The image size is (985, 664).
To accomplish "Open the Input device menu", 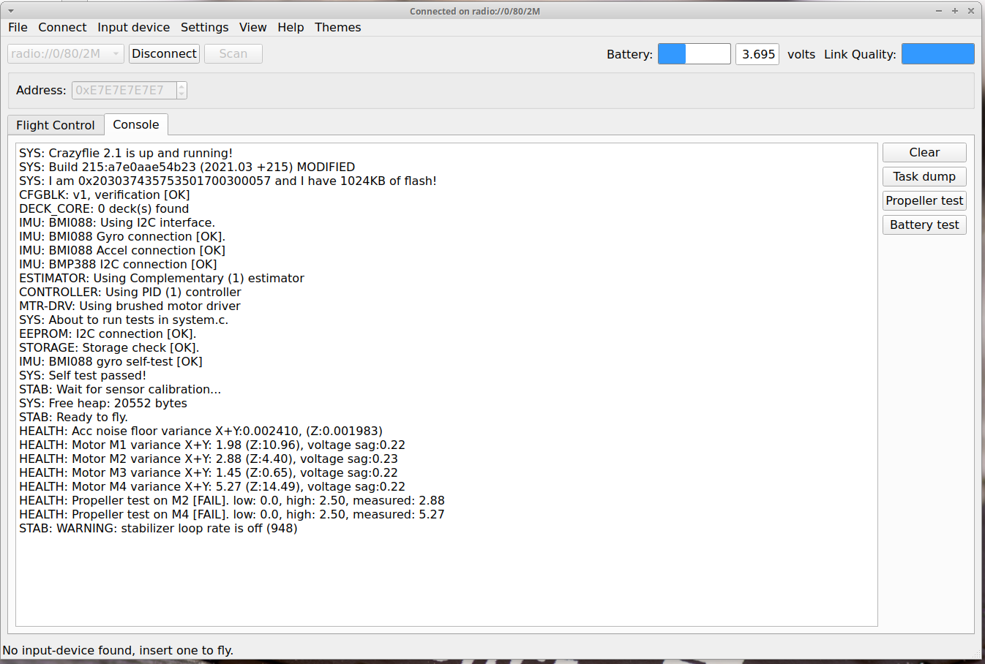I will coord(133,27).
